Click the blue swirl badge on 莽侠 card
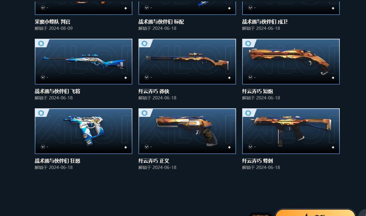 pos(145,44)
